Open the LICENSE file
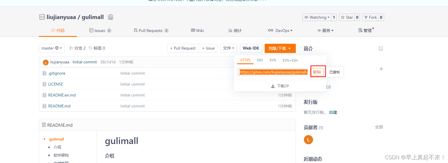 pos(56,84)
